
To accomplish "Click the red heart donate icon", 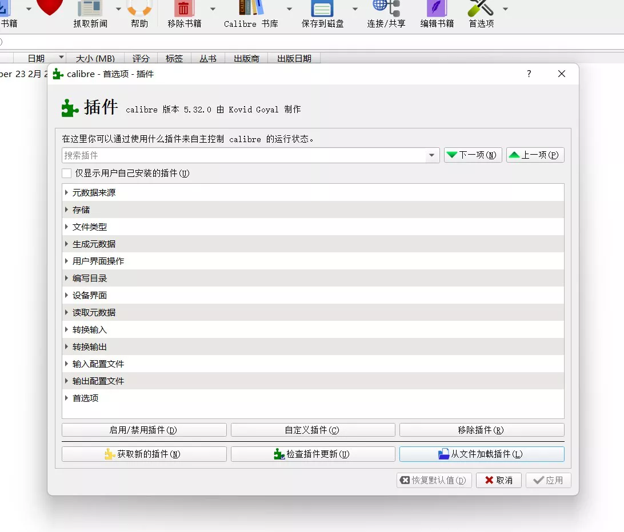I will click(50, 7).
